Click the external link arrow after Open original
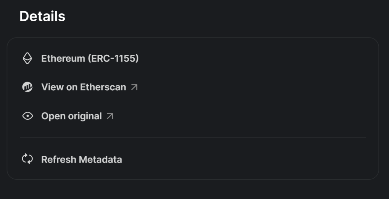 point(110,116)
